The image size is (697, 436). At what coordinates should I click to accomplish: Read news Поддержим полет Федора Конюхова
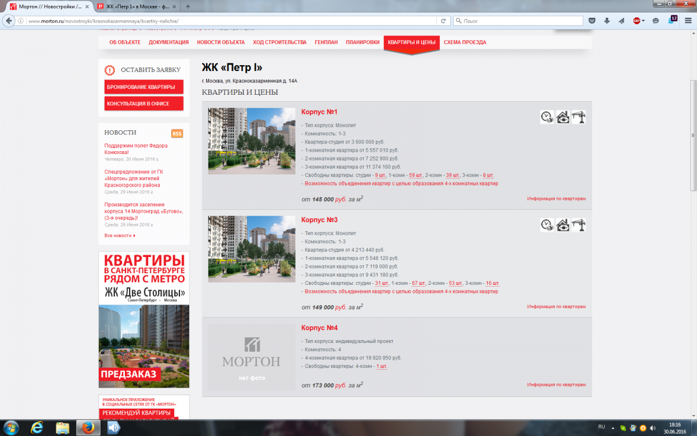click(136, 149)
